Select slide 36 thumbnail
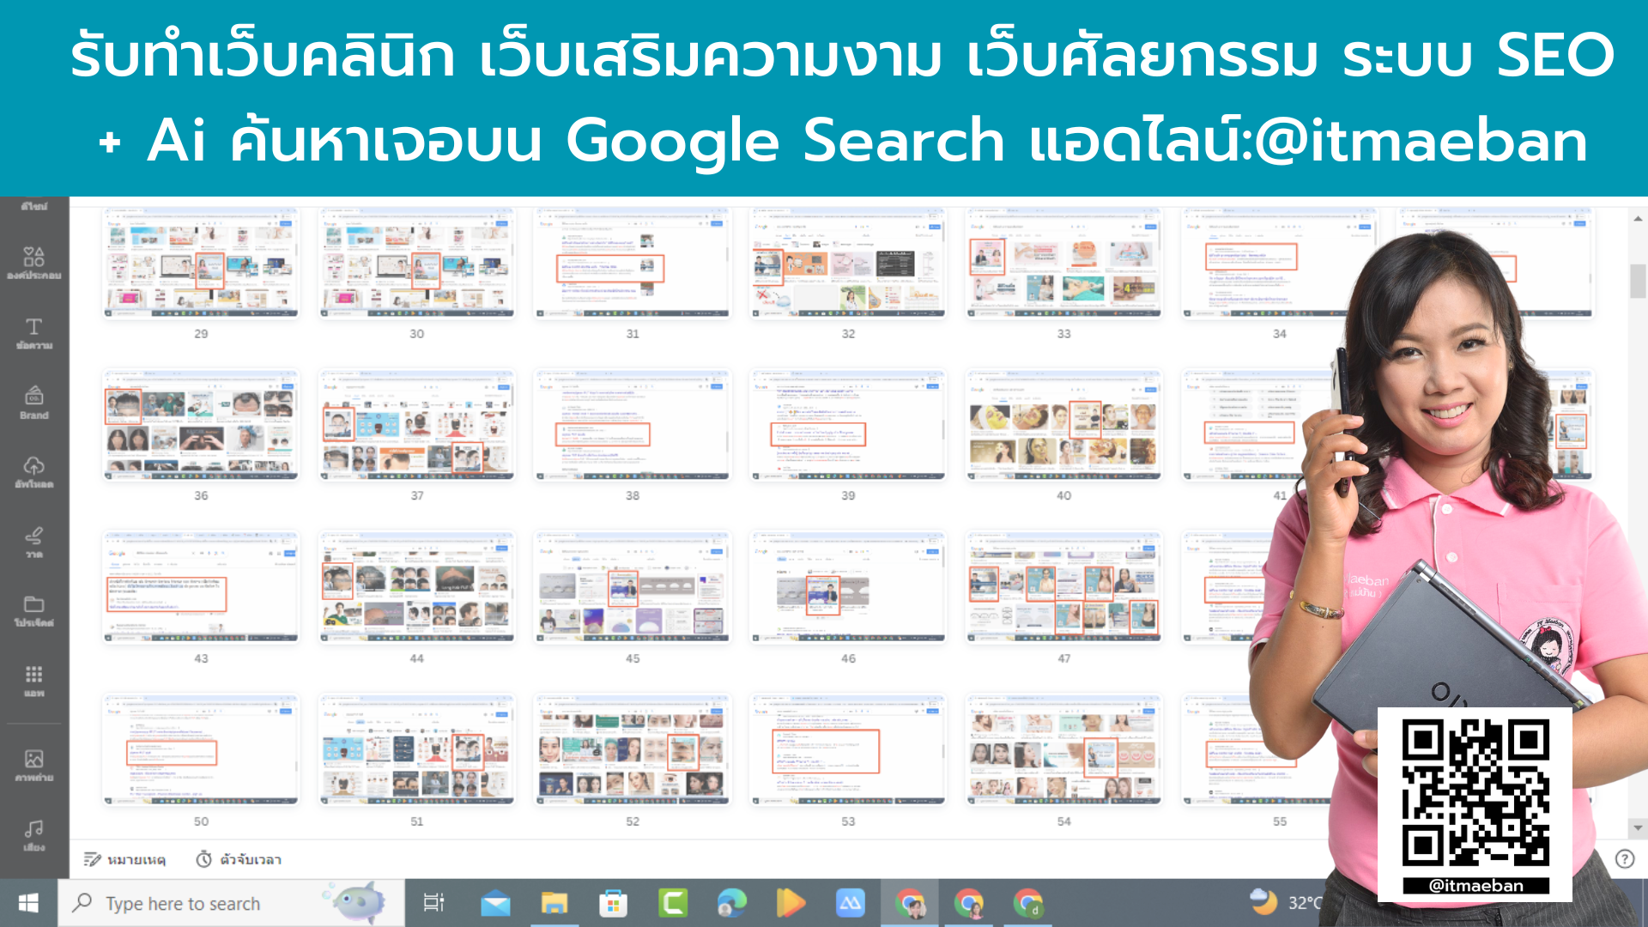The image size is (1648, 927). 200,425
